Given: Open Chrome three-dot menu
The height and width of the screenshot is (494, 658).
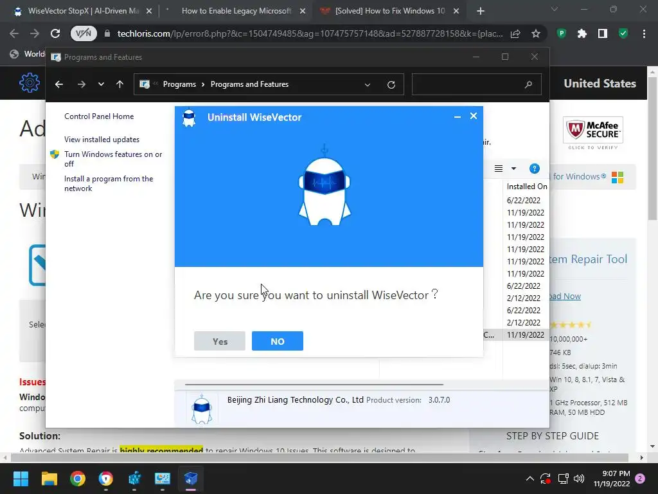Looking at the screenshot, I should coord(644,33).
